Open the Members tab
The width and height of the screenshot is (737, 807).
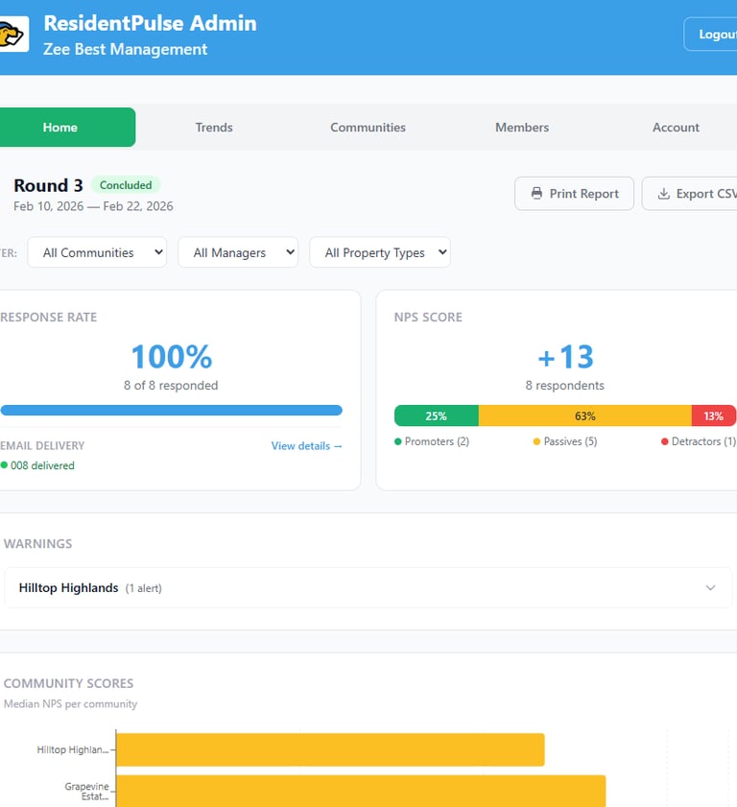coord(522,127)
